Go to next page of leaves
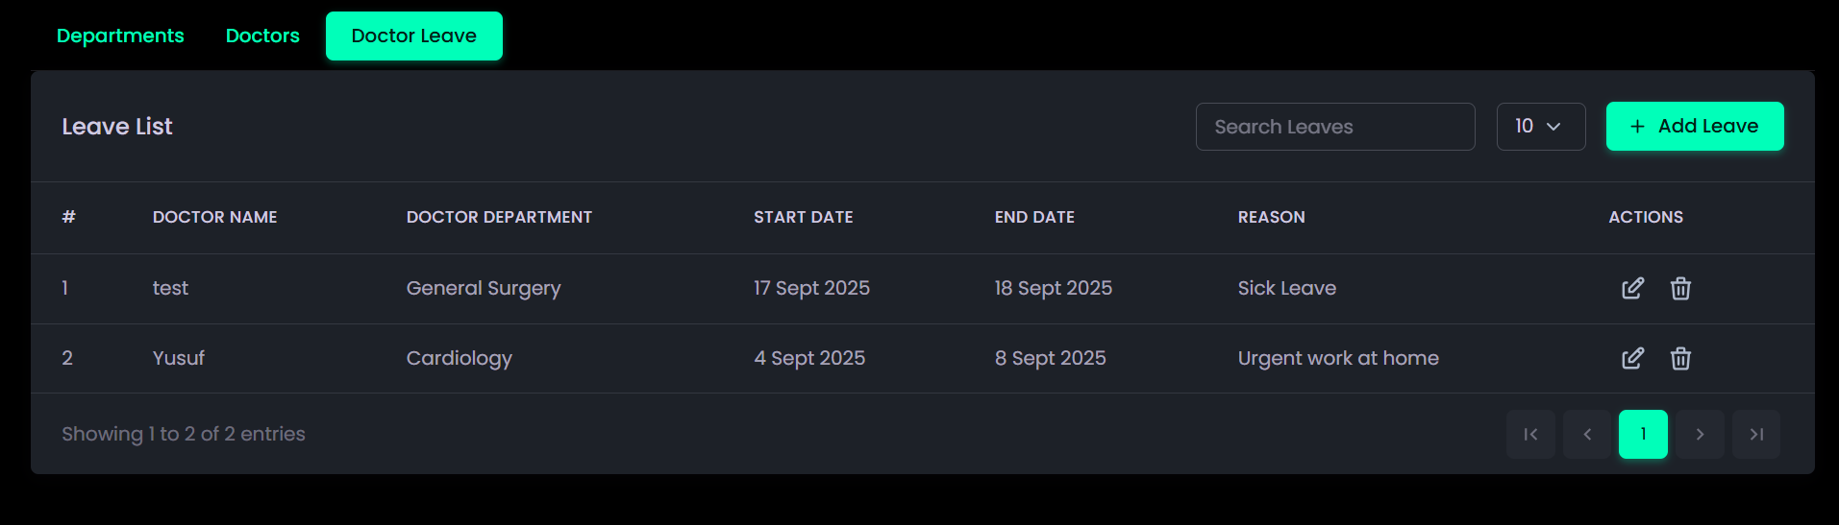 pos(1700,434)
